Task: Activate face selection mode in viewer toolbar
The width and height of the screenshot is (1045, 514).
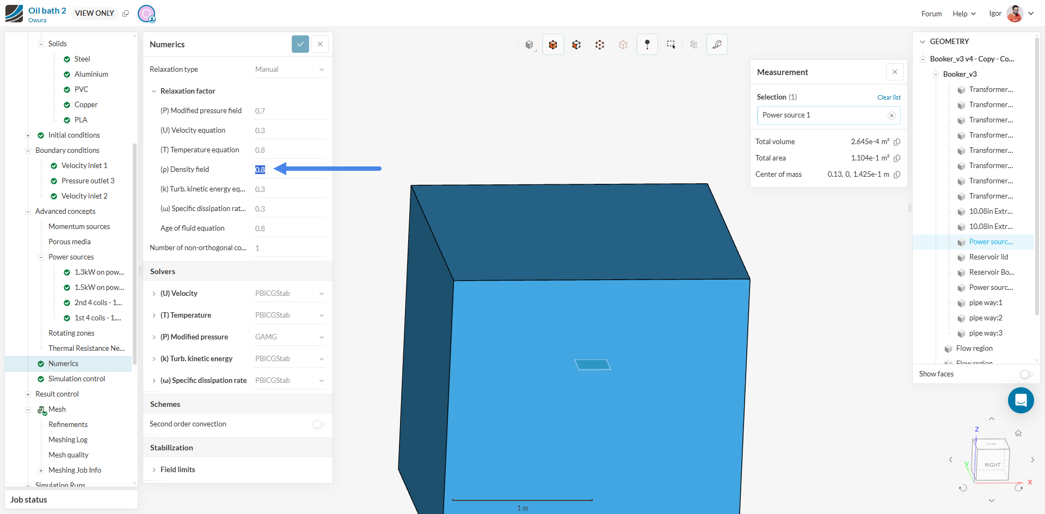Action: point(576,45)
